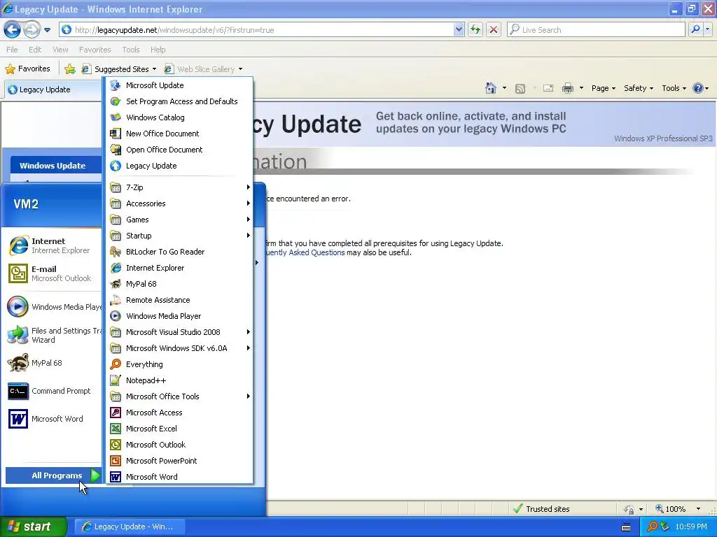This screenshot has height=537, width=717.
Task: Open the Page dropdown menu
Action: (603, 88)
